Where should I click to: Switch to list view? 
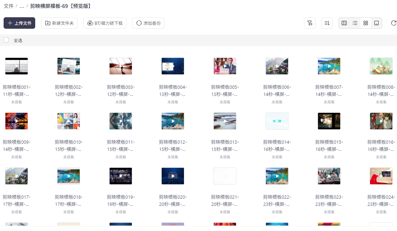tap(355, 23)
